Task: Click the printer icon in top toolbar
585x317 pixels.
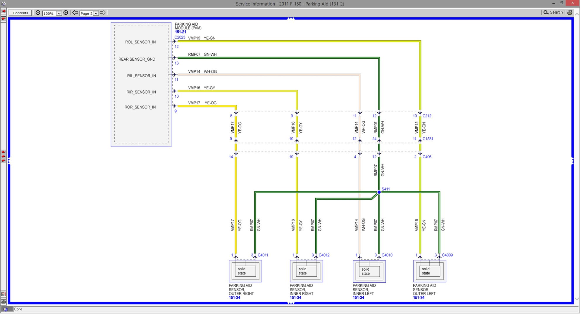Action: pyautogui.click(x=570, y=12)
